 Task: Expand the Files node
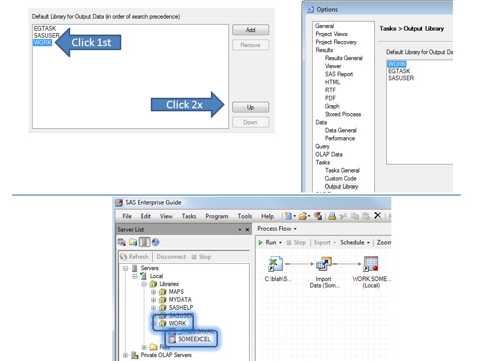144,347
